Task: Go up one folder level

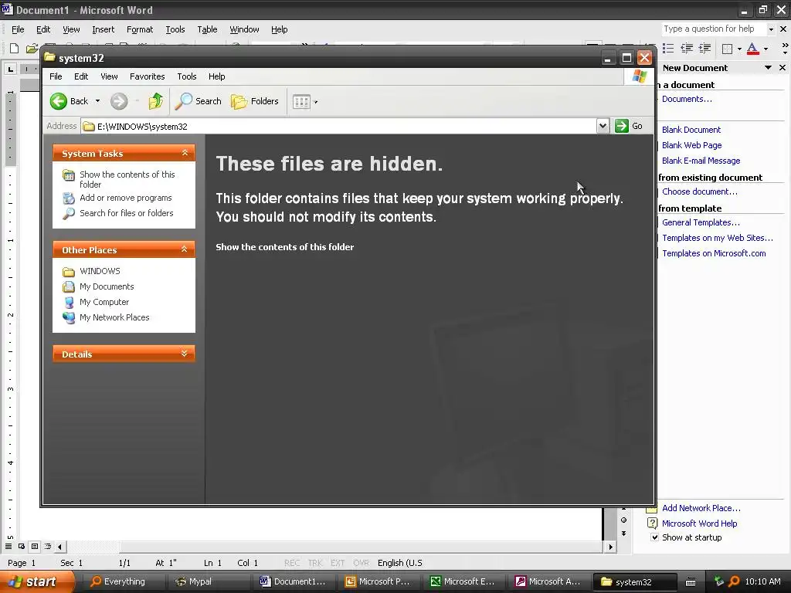Action: (156, 101)
